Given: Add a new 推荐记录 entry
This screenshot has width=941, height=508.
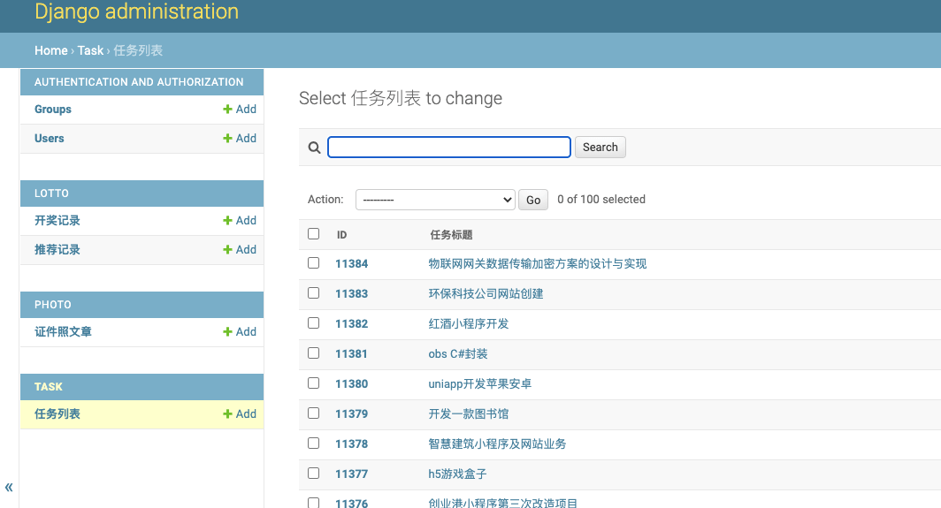Looking at the screenshot, I should coord(240,249).
